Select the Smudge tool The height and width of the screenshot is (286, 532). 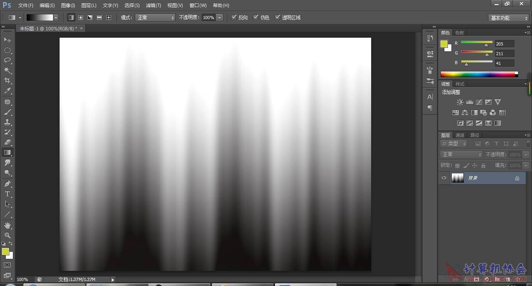point(7,162)
